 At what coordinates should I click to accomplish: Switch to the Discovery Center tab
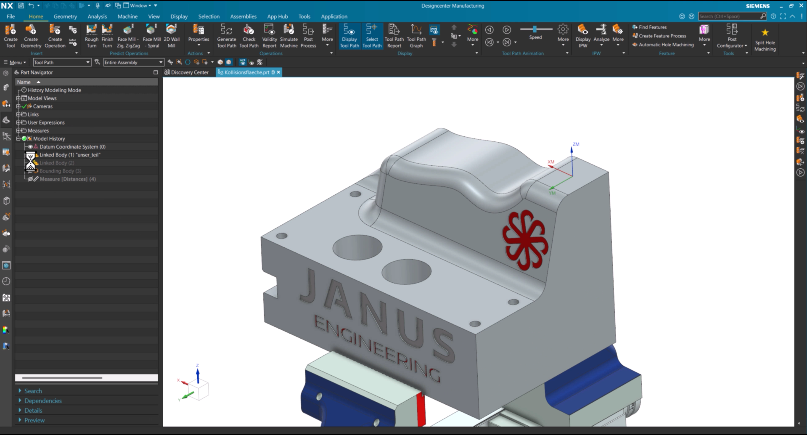(186, 72)
